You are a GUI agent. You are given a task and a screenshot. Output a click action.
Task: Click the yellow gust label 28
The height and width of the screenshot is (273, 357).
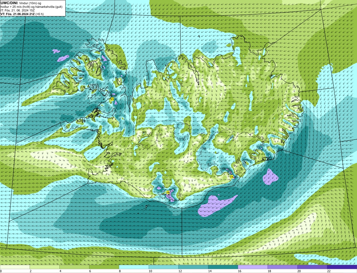[x=168, y=192]
